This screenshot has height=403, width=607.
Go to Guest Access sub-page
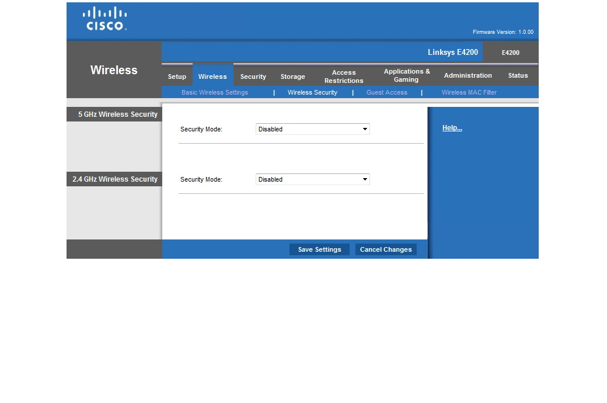(x=386, y=92)
